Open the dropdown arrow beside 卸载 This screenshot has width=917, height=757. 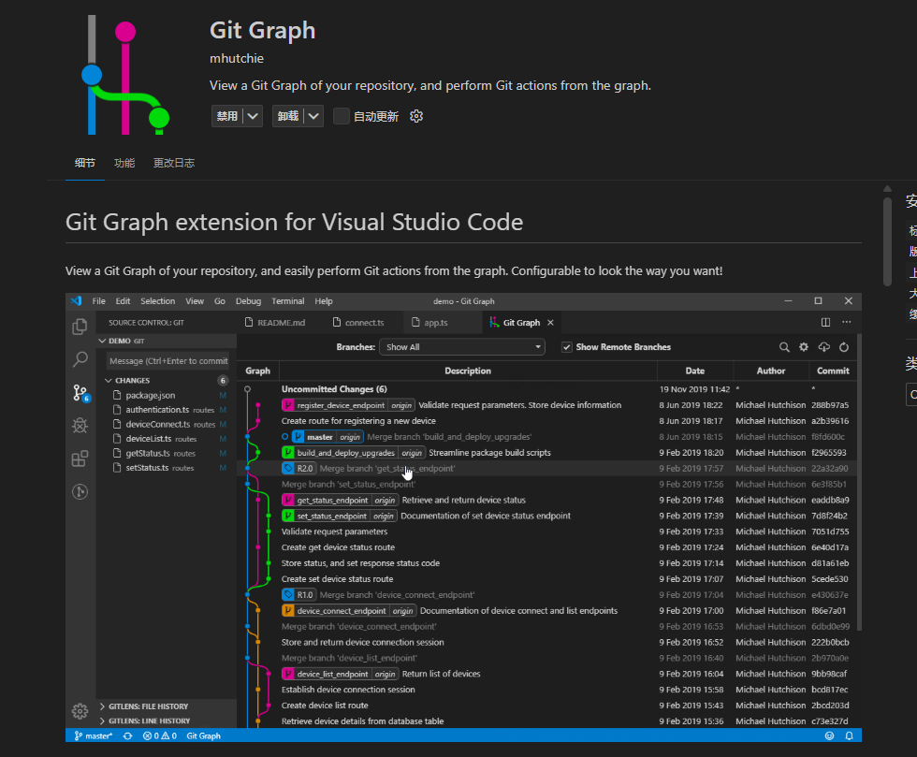click(313, 116)
